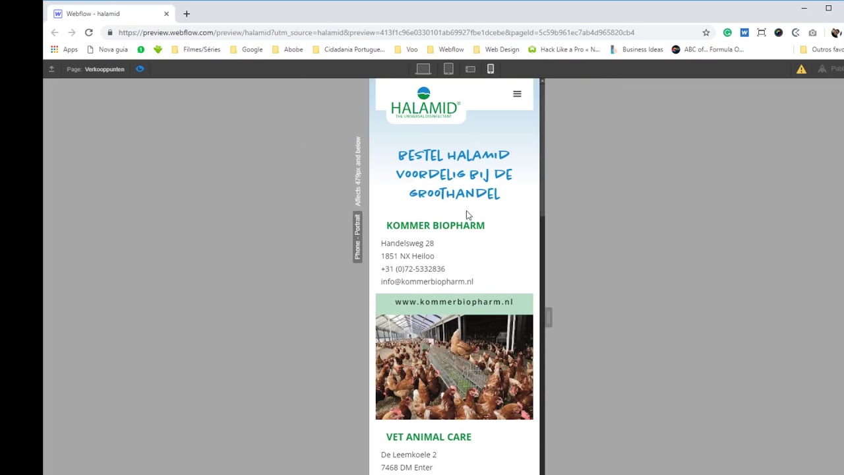Switch to the desktop breakpoint view
Viewport: 844px width, 475px height.
click(x=423, y=69)
